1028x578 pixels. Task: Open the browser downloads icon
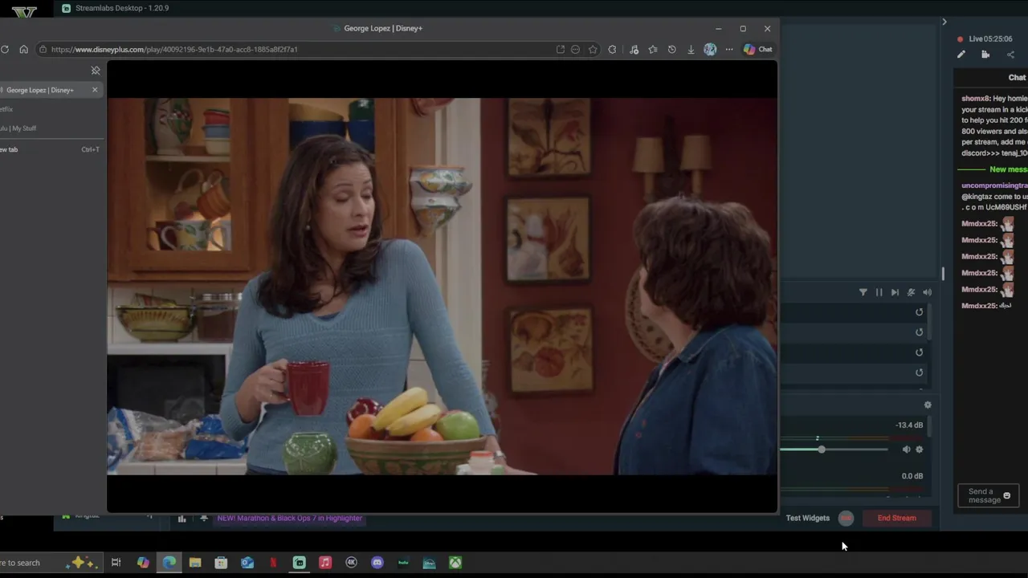click(x=691, y=49)
